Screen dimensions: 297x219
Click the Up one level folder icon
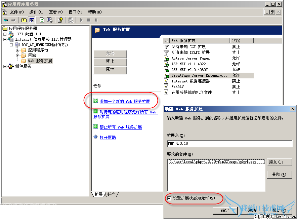[x=24, y=20]
